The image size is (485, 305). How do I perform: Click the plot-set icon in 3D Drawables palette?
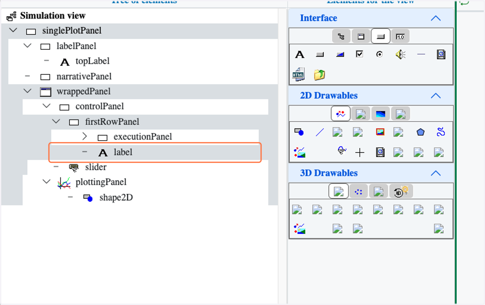tap(299, 229)
